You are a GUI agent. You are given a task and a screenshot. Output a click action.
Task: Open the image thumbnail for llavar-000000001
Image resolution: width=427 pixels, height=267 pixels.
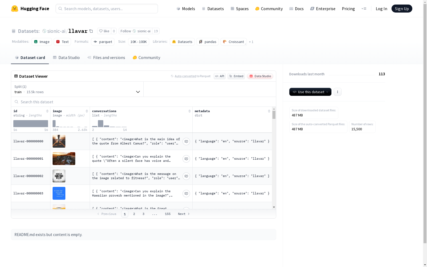[64, 159]
